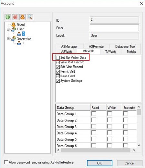Image resolution: width=145 pixels, height=168 pixels.
Task: Check Read for Data Group 1
Action: [x=93, y=114]
